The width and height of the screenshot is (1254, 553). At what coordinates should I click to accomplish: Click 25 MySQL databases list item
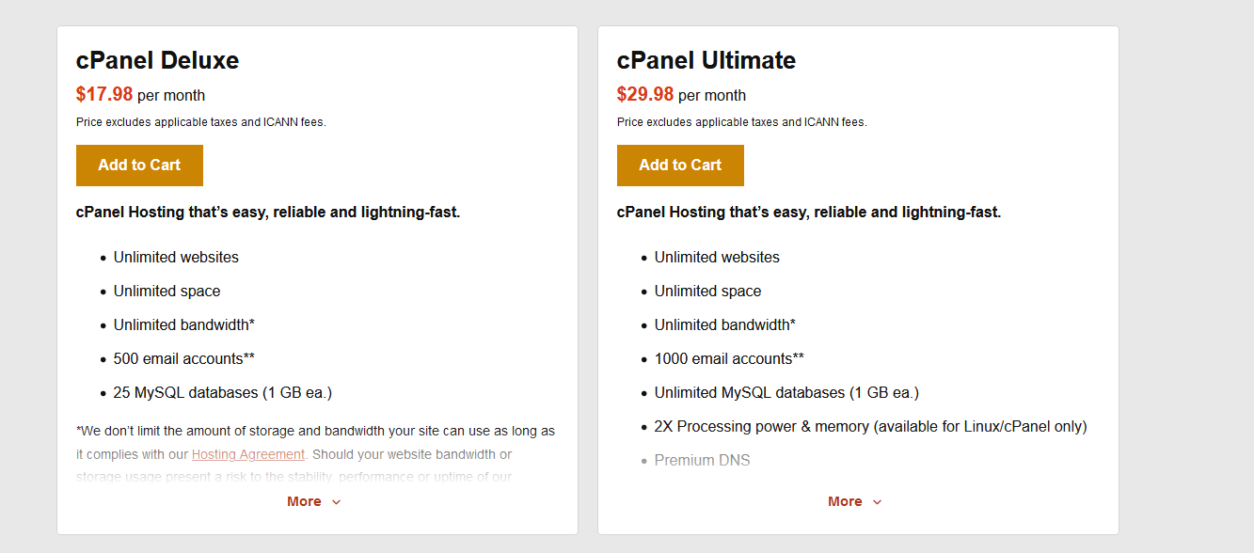click(x=223, y=392)
